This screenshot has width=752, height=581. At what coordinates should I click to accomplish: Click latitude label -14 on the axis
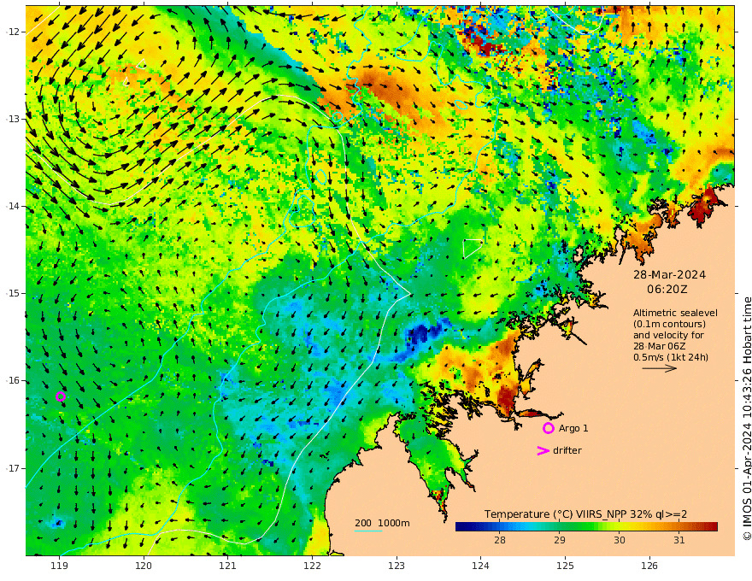tap(13, 206)
